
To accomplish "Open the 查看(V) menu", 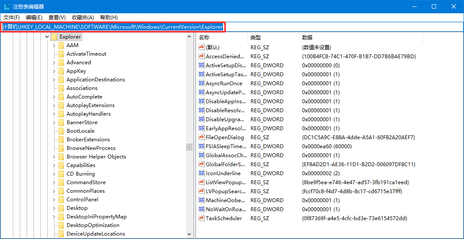I will coord(57,18).
